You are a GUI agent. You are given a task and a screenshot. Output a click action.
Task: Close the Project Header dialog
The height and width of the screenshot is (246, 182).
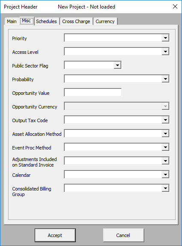click(175, 6)
